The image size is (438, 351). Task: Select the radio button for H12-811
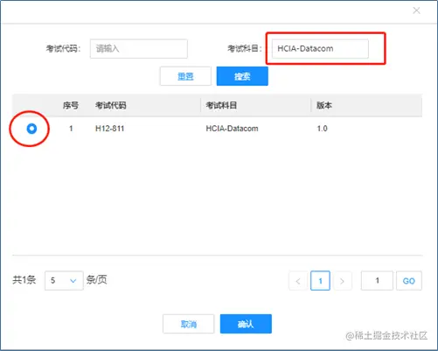31,129
